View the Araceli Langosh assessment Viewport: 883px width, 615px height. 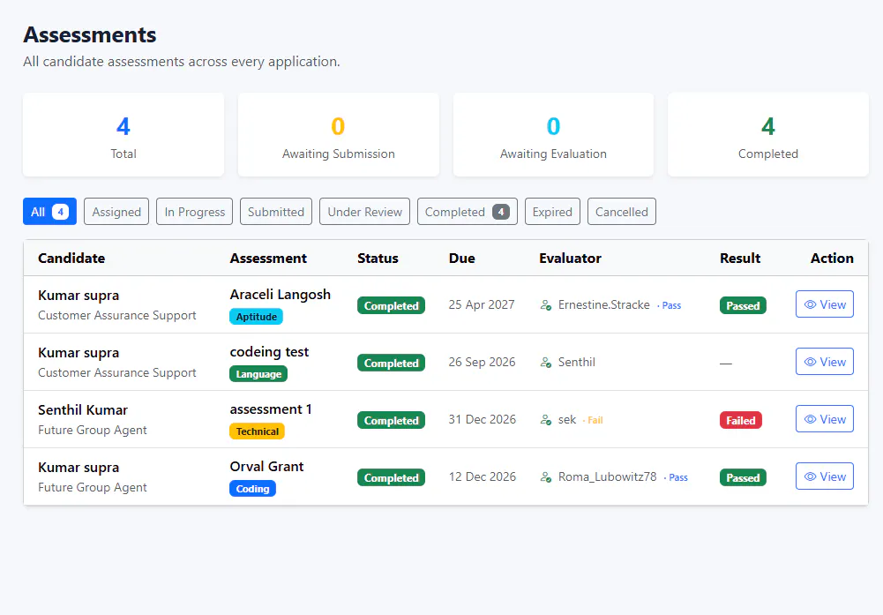pos(825,304)
